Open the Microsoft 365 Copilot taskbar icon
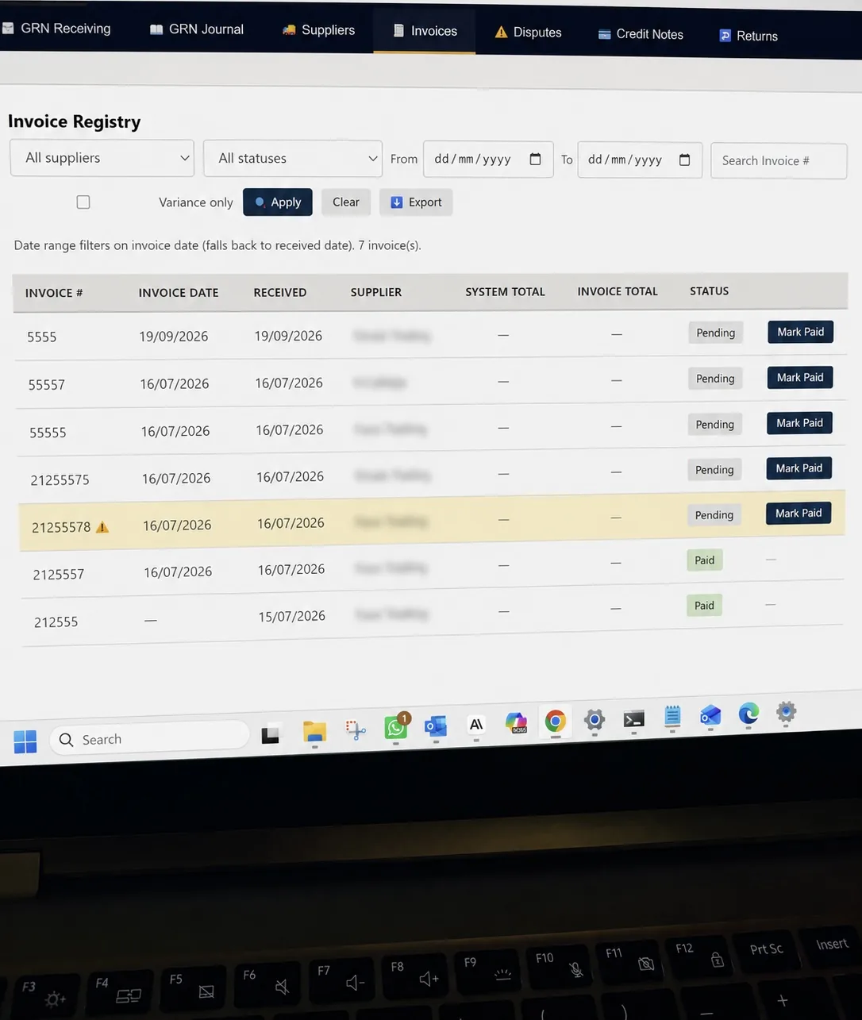 [516, 722]
